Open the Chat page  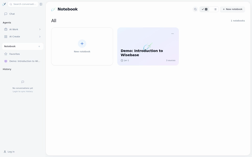(23, 14)
